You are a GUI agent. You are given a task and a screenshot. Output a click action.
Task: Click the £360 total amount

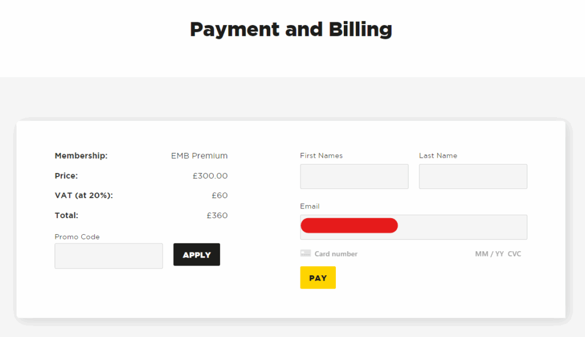point(217,215)
